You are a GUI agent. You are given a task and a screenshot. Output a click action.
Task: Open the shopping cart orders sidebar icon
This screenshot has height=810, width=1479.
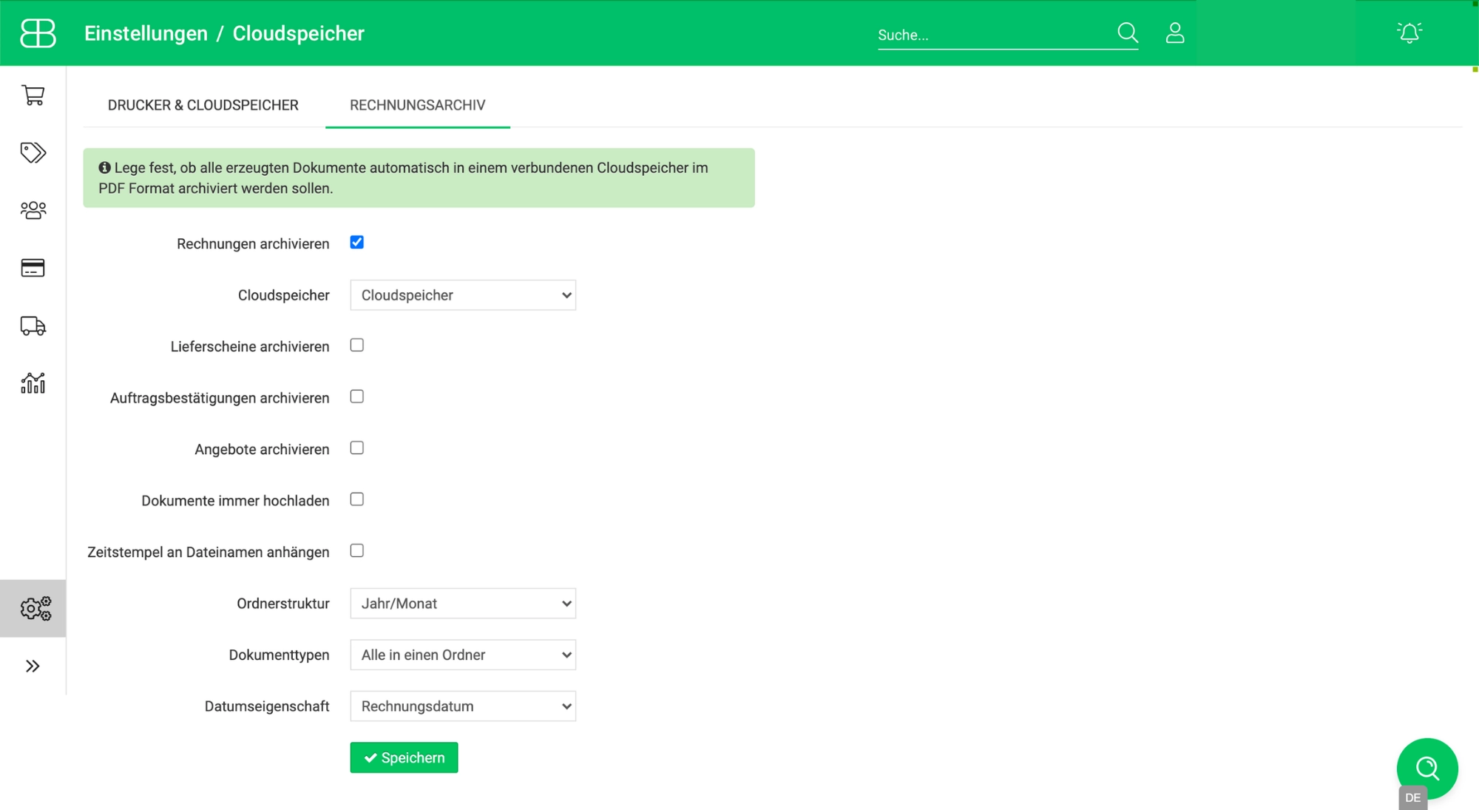[33, 95]
